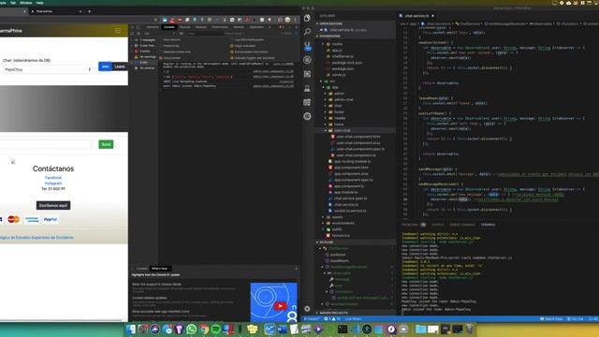Switch to the TERMINAL panel tab

(488, 225)
